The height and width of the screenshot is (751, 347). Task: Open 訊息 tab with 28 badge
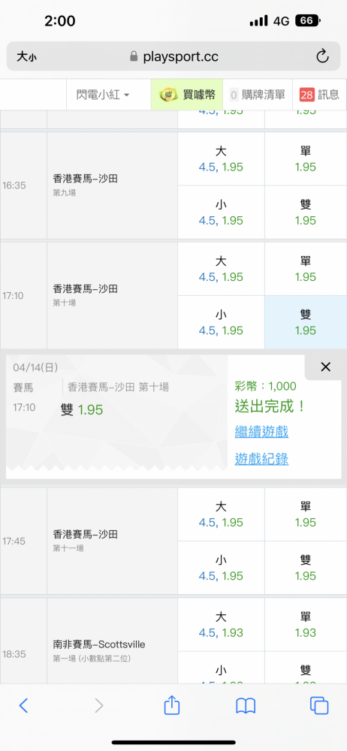(319, 95)
